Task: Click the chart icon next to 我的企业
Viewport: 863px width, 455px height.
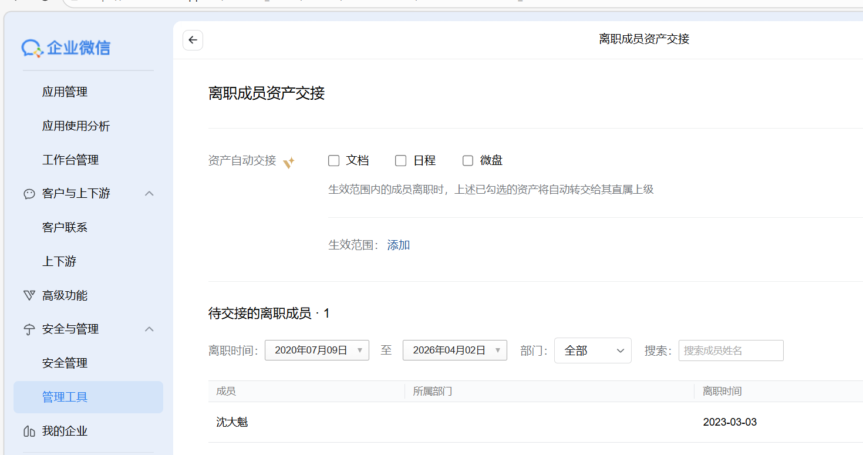Action: pyautogui.click(x=29, y=431)
